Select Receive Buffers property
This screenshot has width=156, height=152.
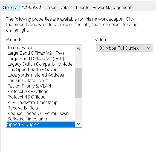coord(41,108)
